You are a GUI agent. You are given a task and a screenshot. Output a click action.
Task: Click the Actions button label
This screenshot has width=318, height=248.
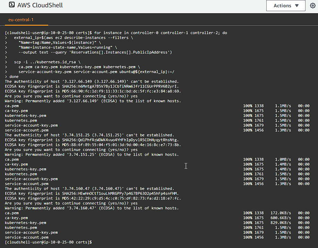coord(282,6)
